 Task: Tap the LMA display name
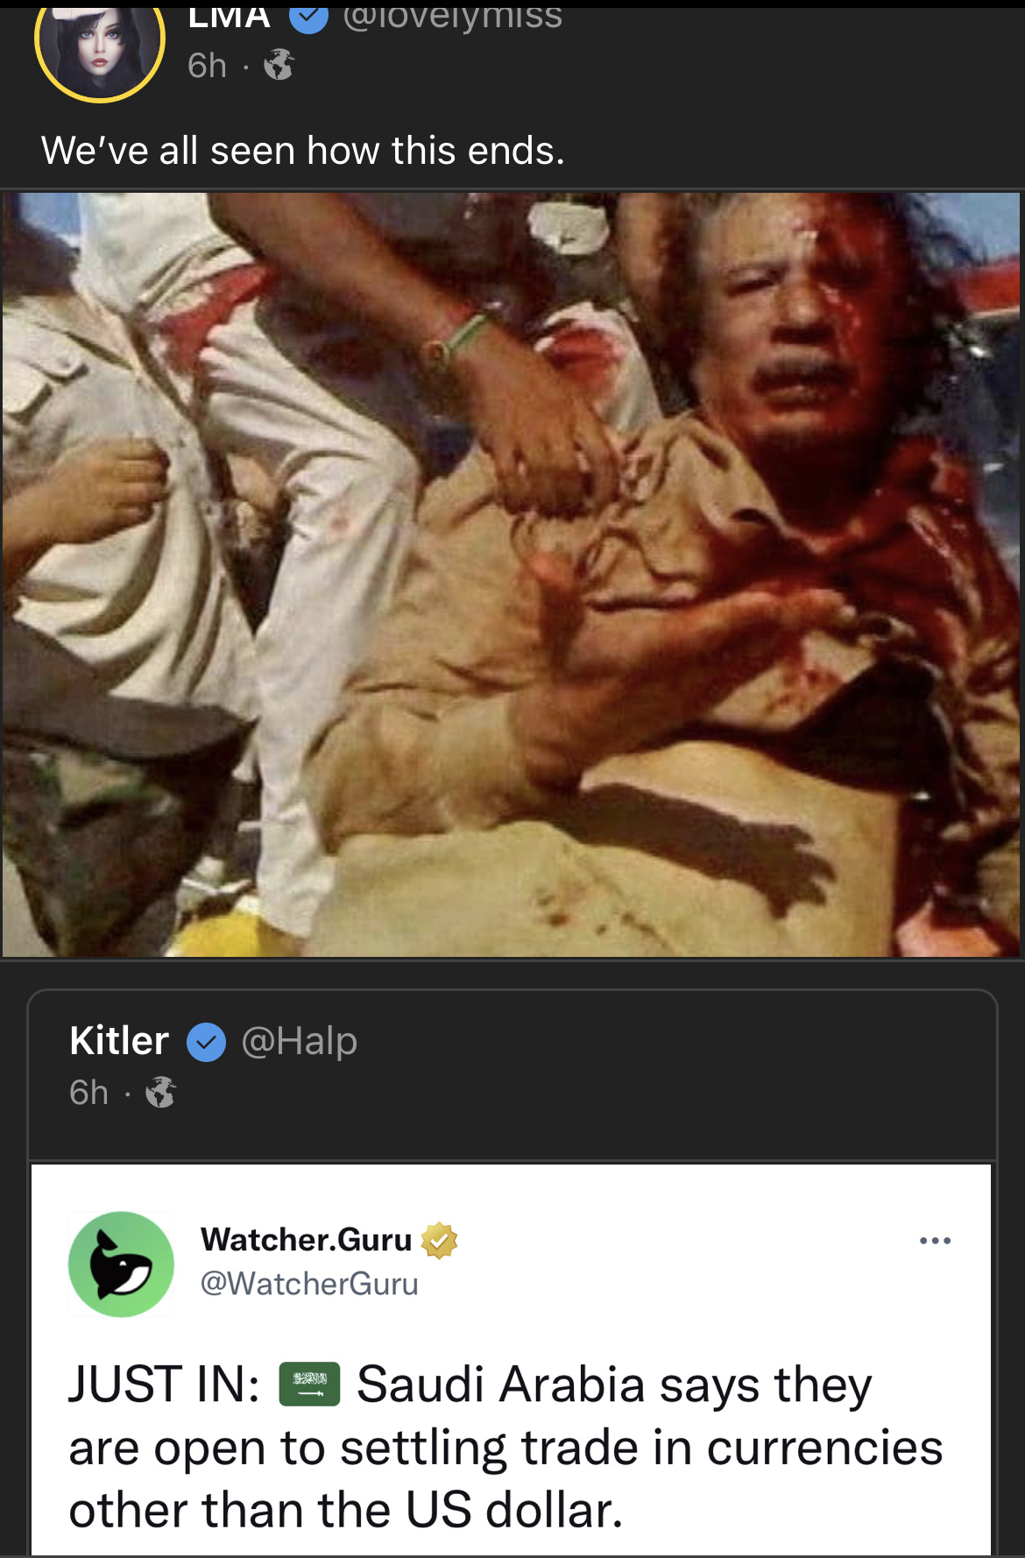[x=230, y=16]
